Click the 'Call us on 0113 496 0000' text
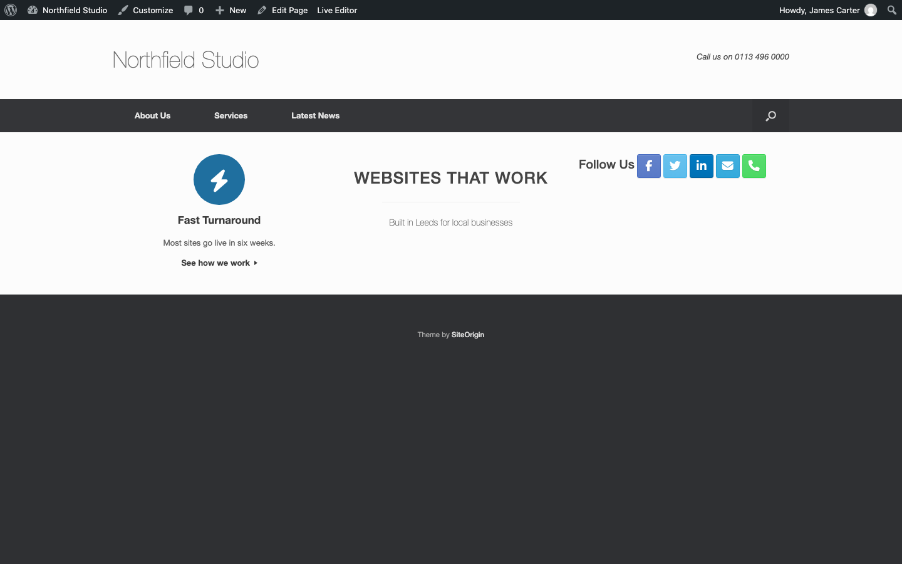This screenshot has width=902, height=564. pyautogui.click(x=743, y=56)
